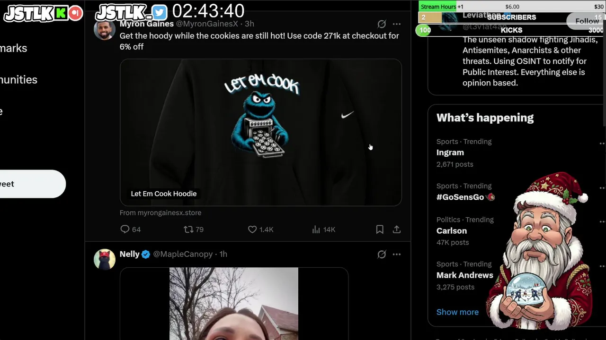Click the Twitter bird icon in overlay
The height and width of the screenshot is (340, 606).
(160, 12)
